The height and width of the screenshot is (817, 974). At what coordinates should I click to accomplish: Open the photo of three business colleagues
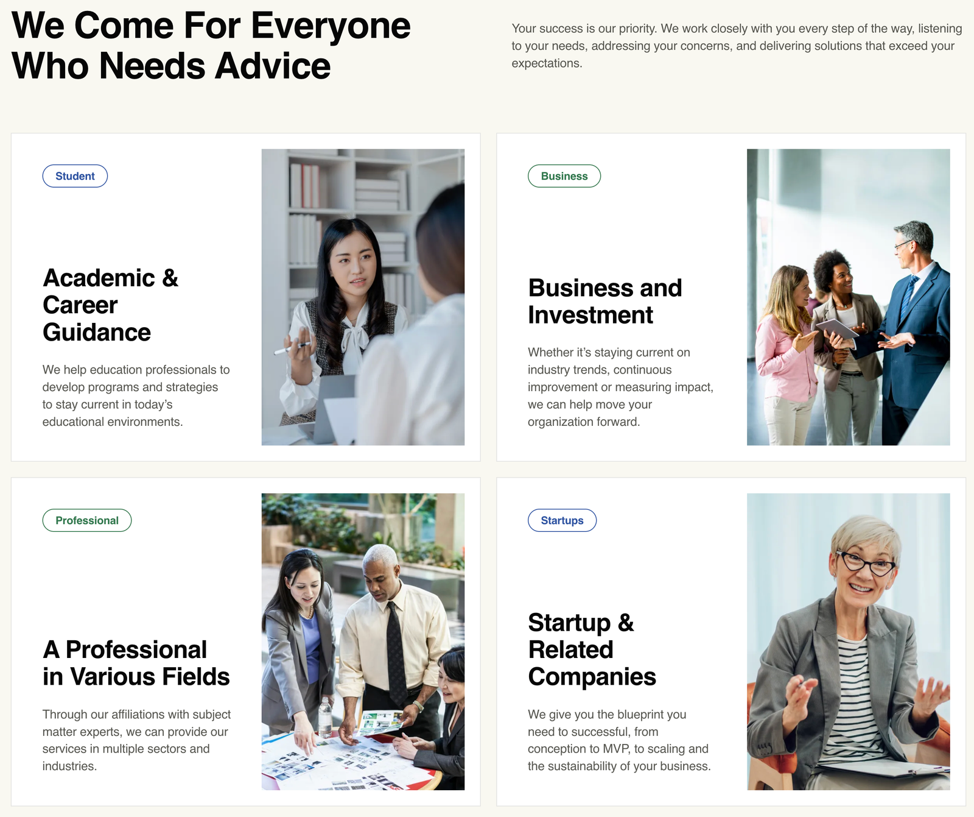point(848,297)
